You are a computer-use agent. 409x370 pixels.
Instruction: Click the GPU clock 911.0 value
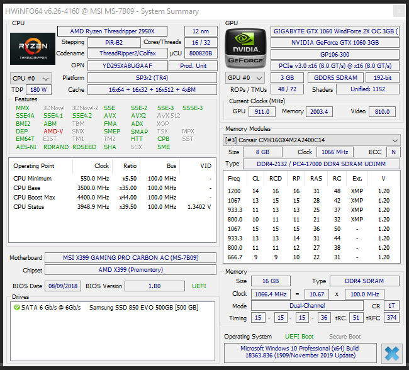(x=262, y=111)
